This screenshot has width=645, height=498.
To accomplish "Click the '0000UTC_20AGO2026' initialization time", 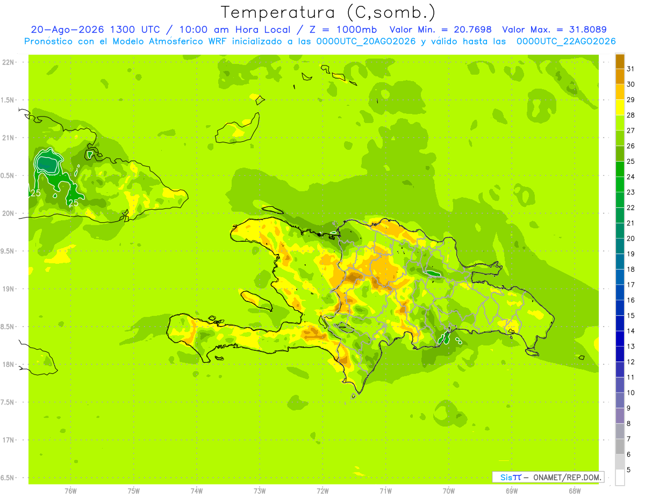I will (366, 41).
